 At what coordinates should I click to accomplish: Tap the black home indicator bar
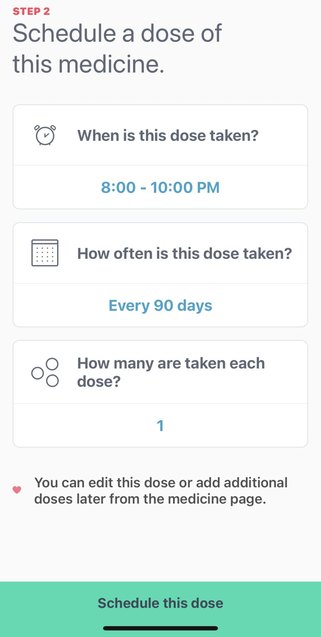click(160, 628)
